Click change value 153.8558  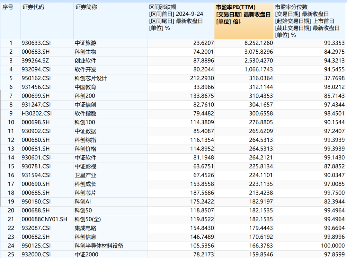click(x=202, y=184)
